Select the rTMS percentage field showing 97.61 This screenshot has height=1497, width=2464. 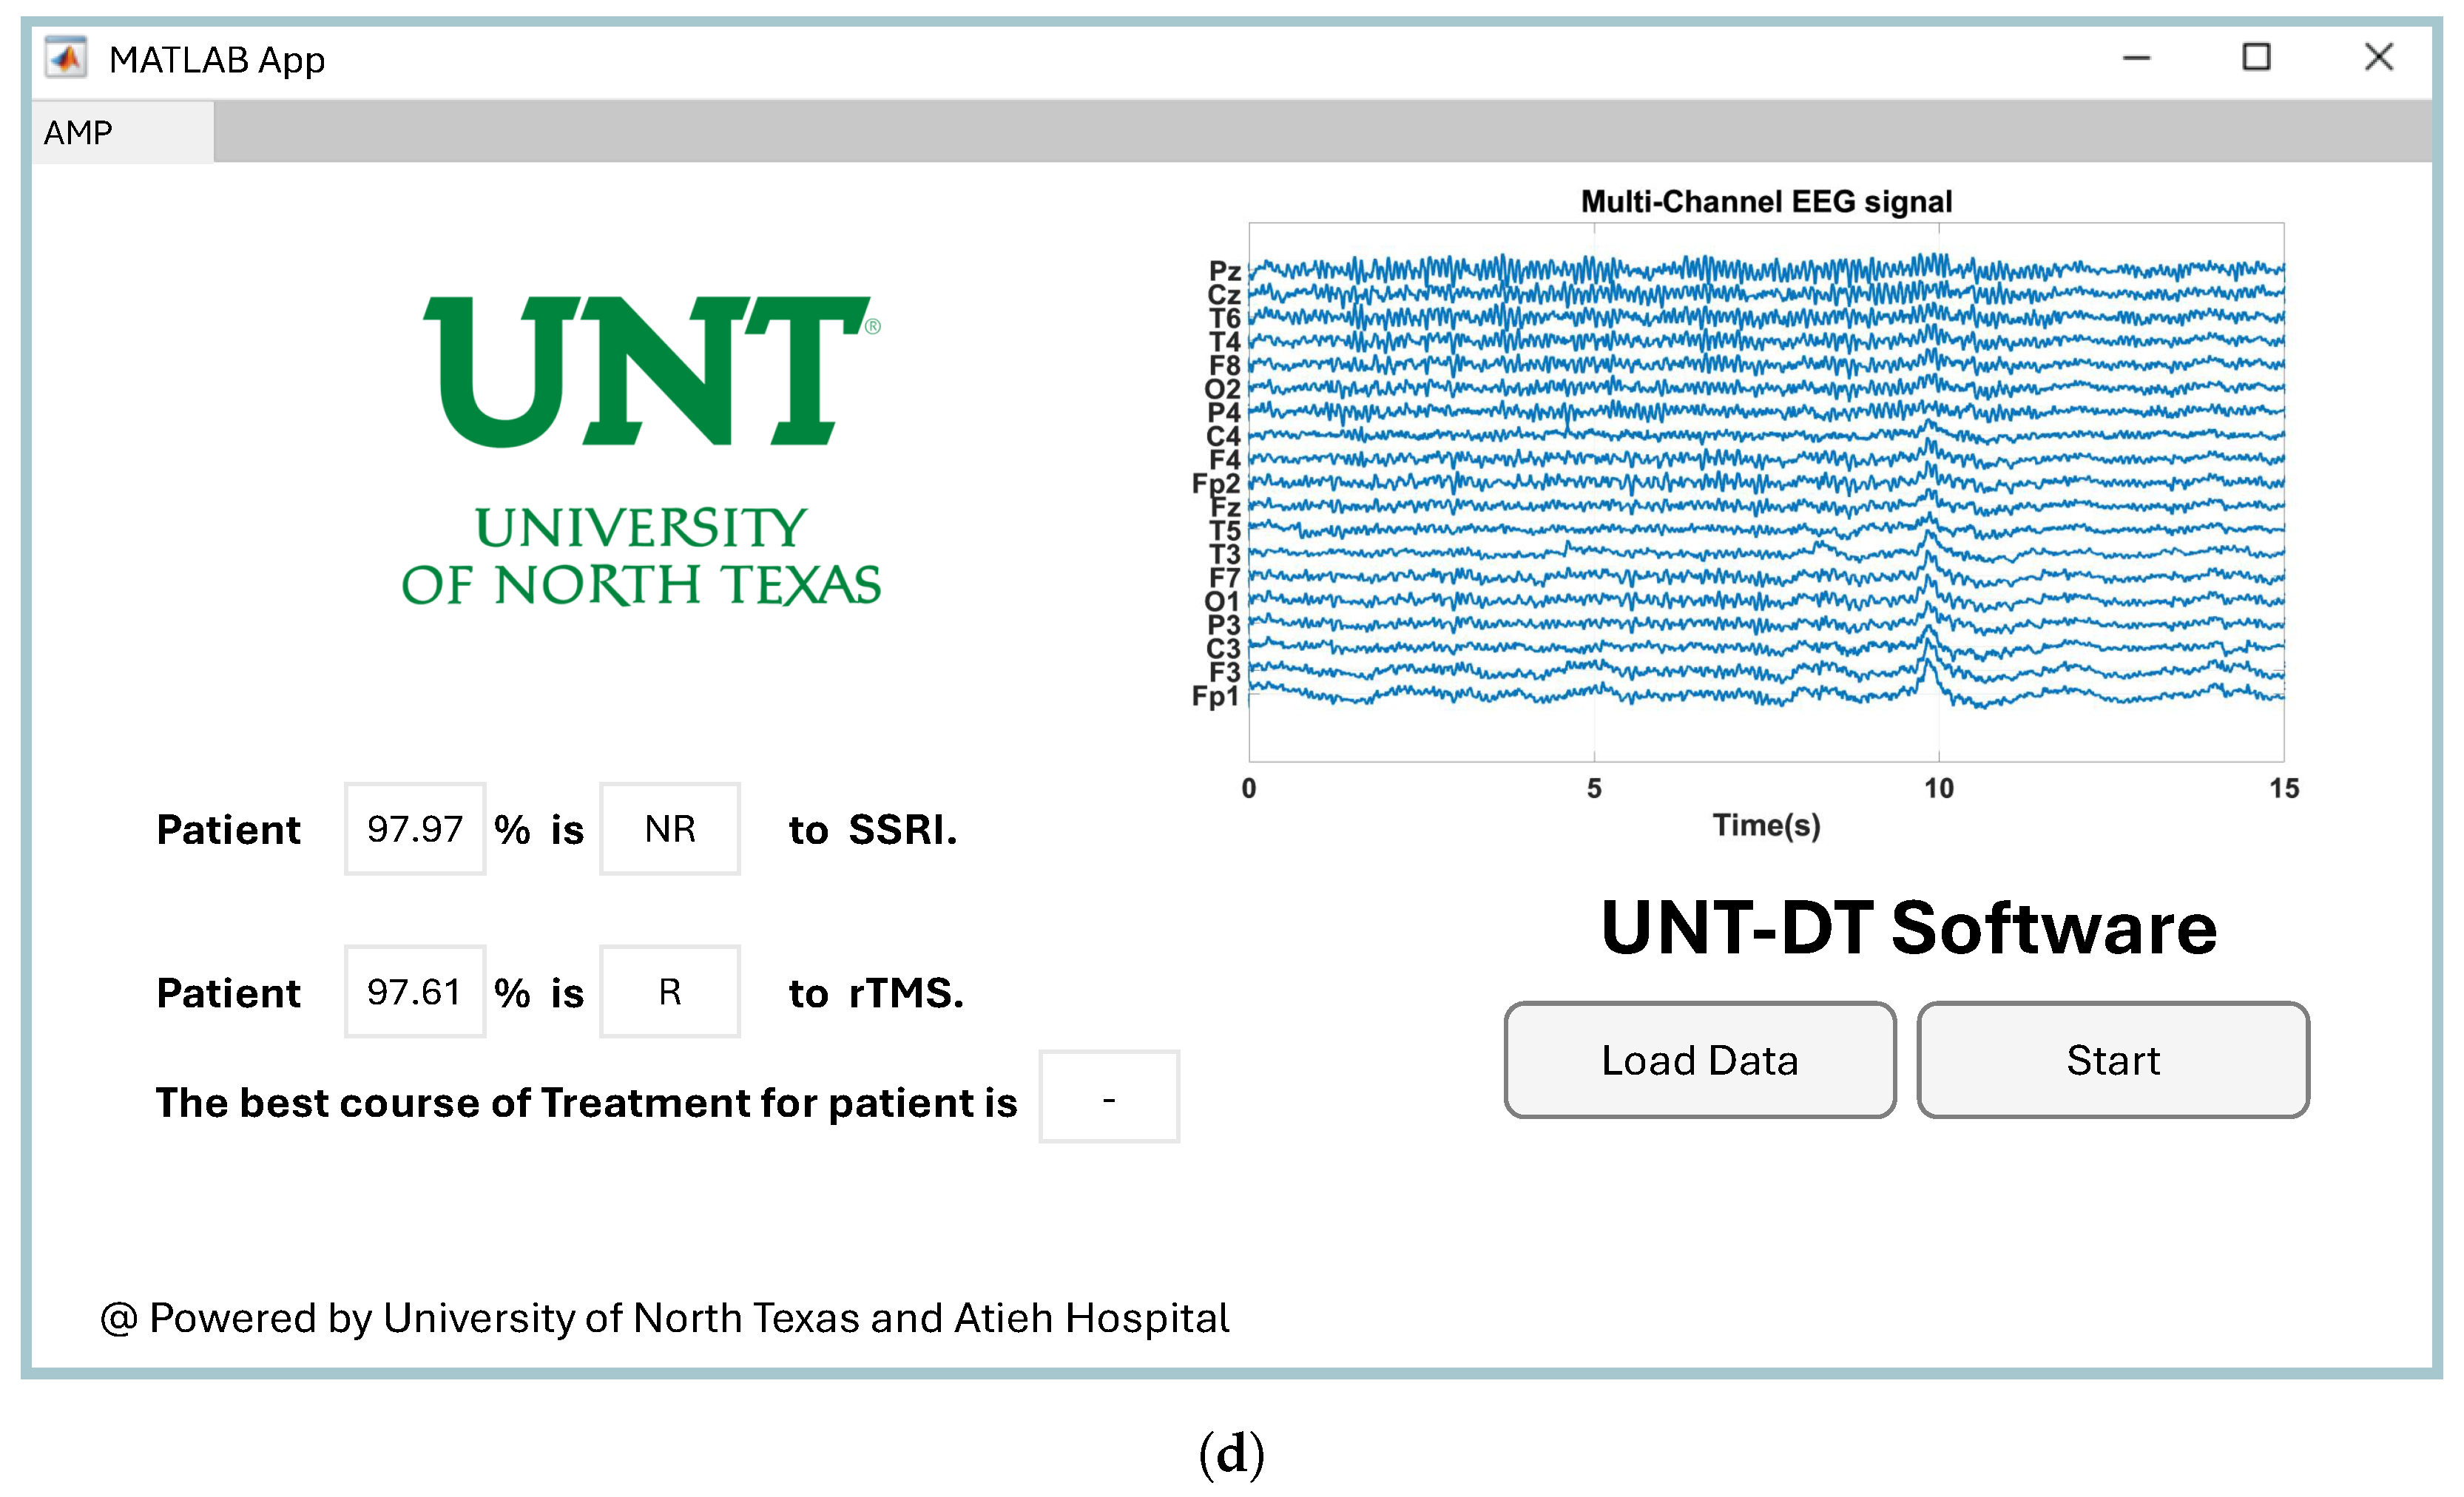click(x=415, y=992)
